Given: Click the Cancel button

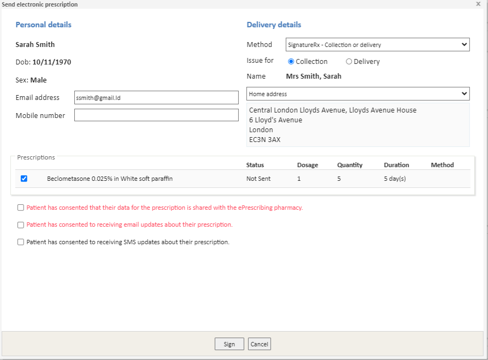Looking at the screenshot, I should pyautogui.click(x=259, y=344).
